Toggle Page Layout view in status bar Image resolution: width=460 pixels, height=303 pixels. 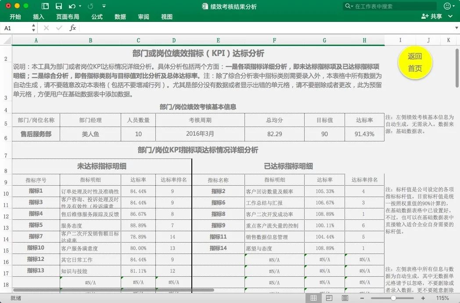329,298
